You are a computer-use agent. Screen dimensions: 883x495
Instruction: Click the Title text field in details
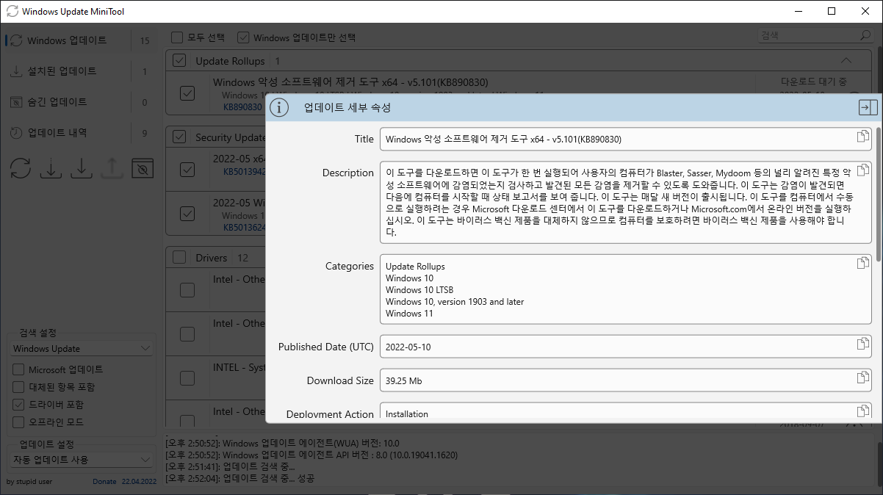pyautogui.click(x=625, y=139)
